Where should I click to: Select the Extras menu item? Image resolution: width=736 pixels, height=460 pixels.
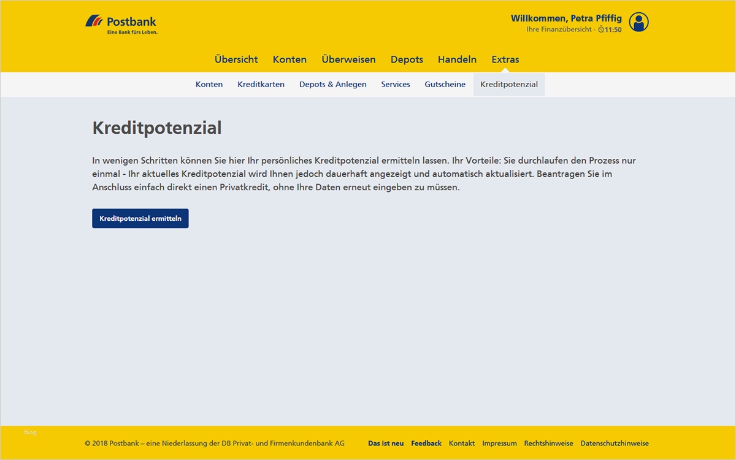(505, 59)
